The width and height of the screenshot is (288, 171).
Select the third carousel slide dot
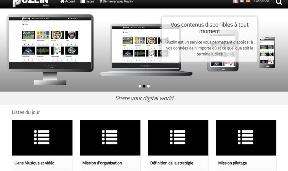click(149, 86)
